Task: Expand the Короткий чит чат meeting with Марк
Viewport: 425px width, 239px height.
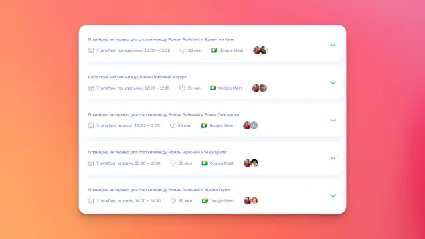Action: coord(333,83)
